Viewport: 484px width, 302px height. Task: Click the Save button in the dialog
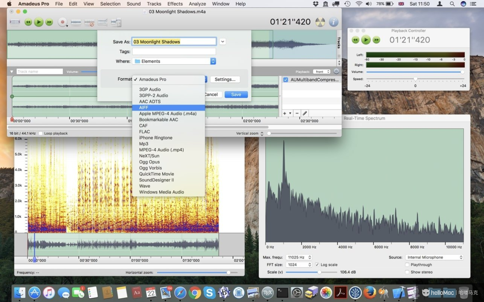pyautogui.click(x=236, y=94)
